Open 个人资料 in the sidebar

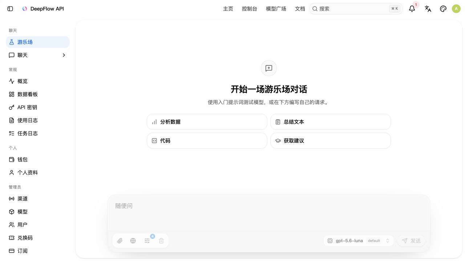point(38,173)
